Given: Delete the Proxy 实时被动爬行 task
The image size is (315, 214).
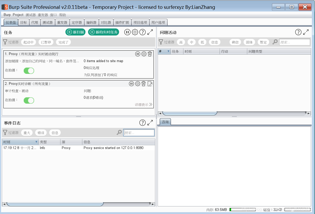Looking at the screenshot, I should tap(150, 54).
